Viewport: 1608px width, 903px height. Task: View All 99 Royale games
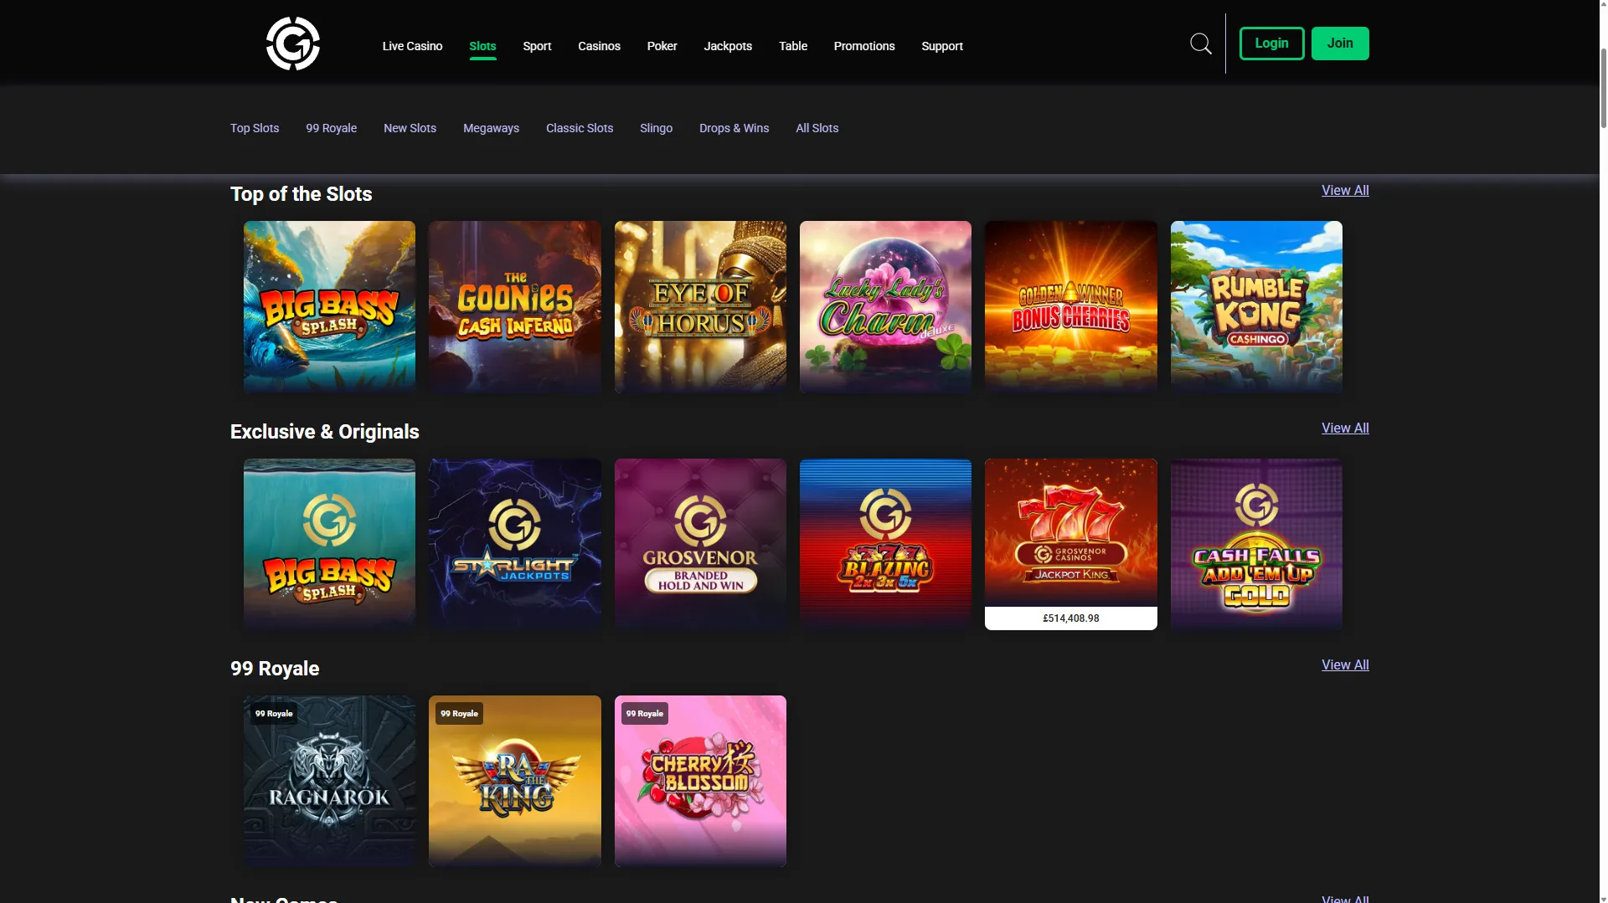point(1345,664)
